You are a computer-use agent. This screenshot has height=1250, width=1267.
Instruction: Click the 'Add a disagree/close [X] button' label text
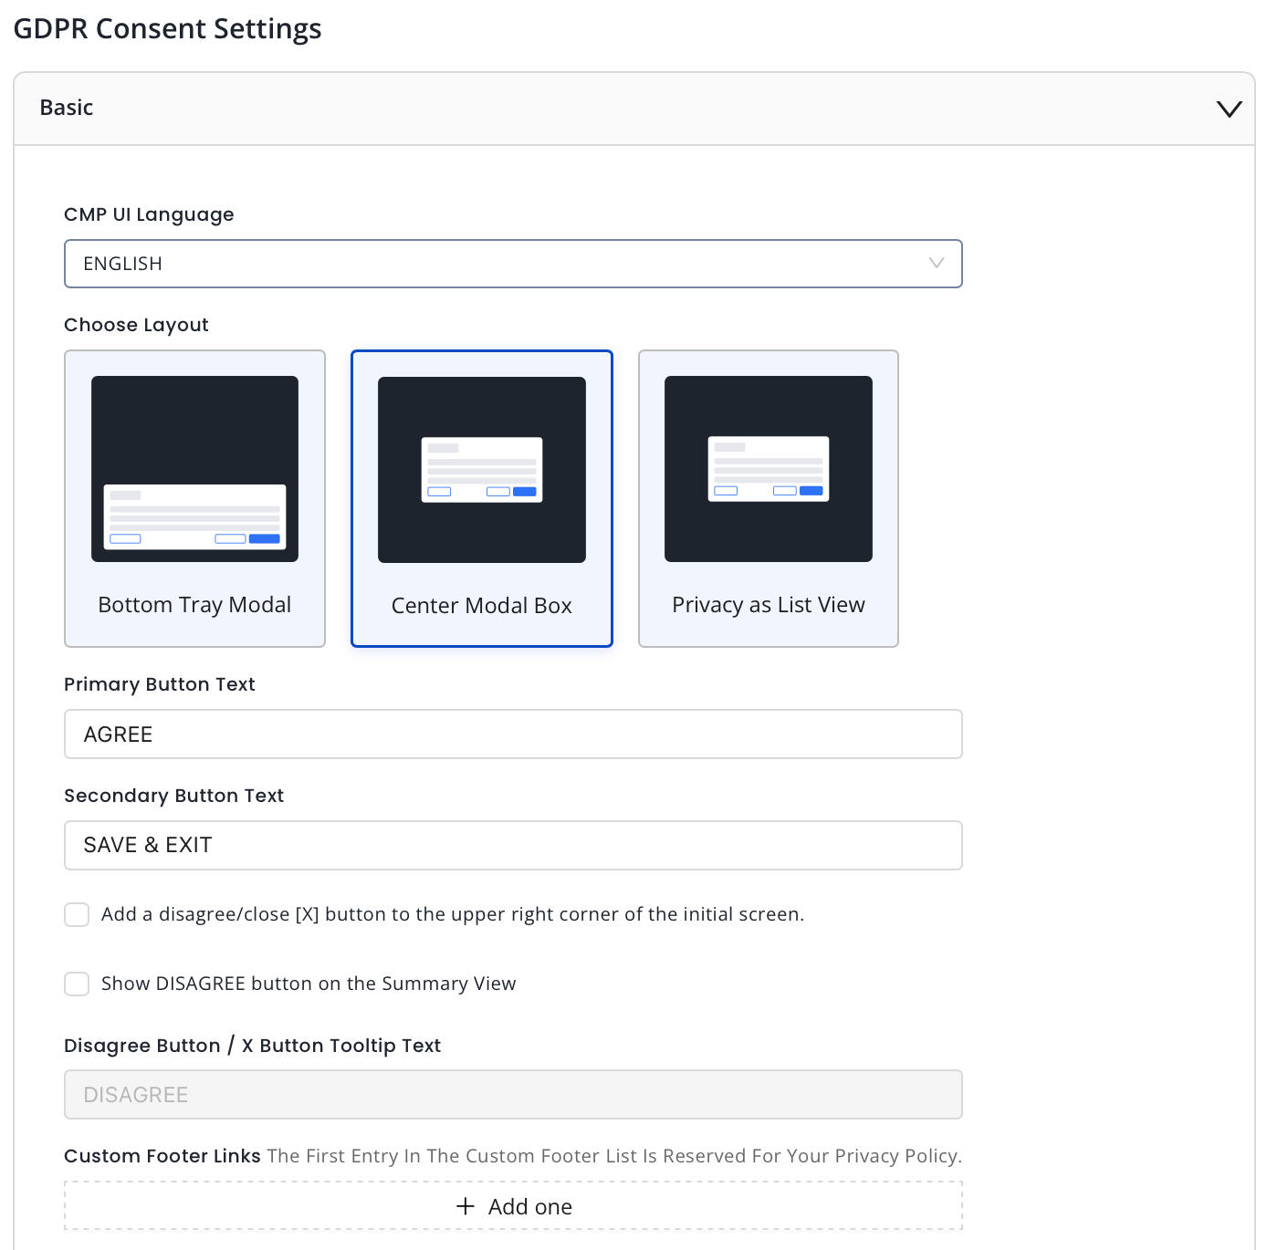tap(452, 914)
